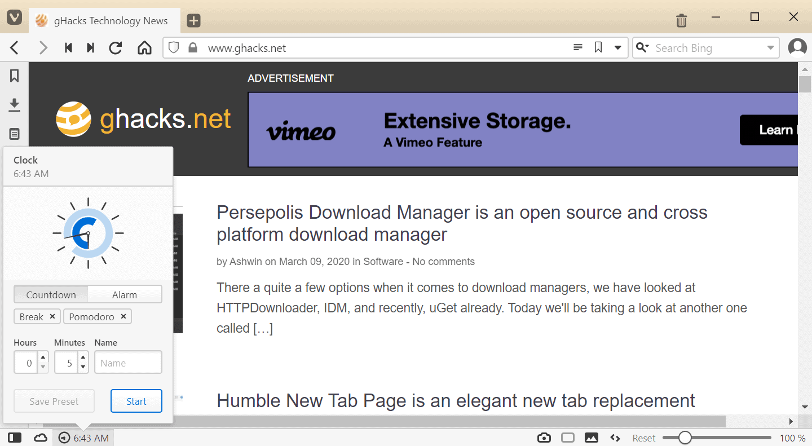Reset the zoom level

(643, 438)
